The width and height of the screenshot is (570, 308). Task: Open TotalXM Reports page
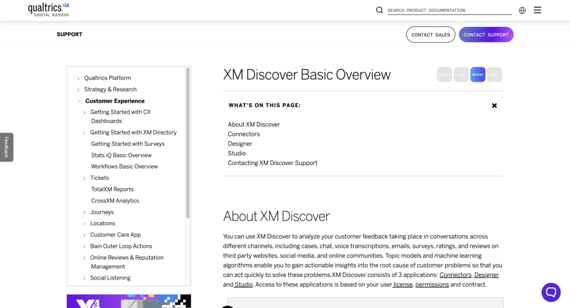pos(112,189)
